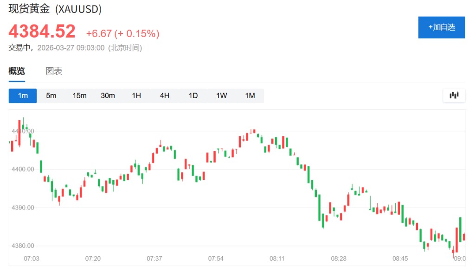Click the 4390.00 price axis label
The width and height of the screenshot is (475, 271).
point(23,208)
